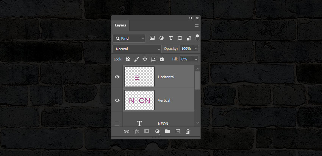Open the Normal blend mode dropdown
This screenshot has height=156, width=322.
tap(137, 49)
